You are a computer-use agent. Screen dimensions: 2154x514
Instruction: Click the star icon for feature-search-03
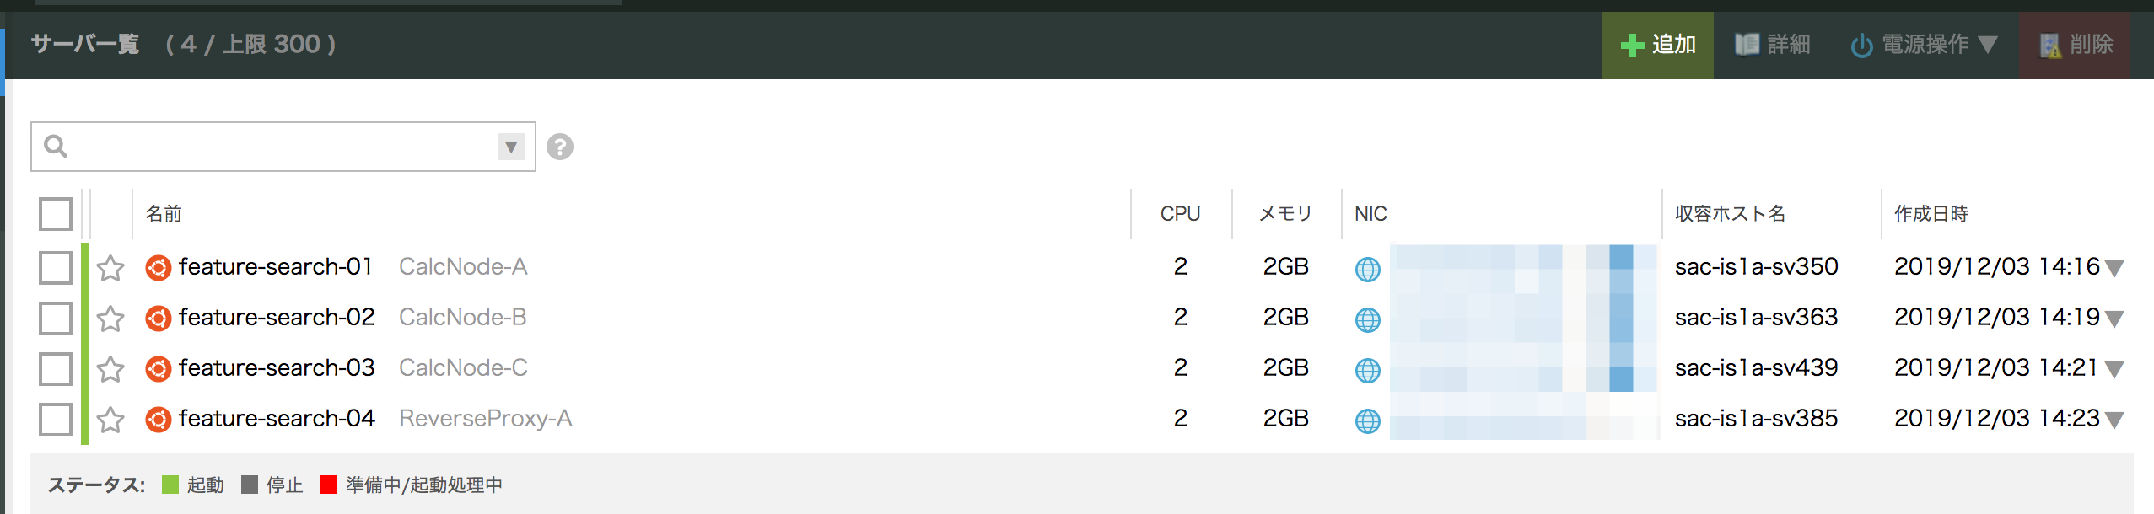tap(110, 369)
